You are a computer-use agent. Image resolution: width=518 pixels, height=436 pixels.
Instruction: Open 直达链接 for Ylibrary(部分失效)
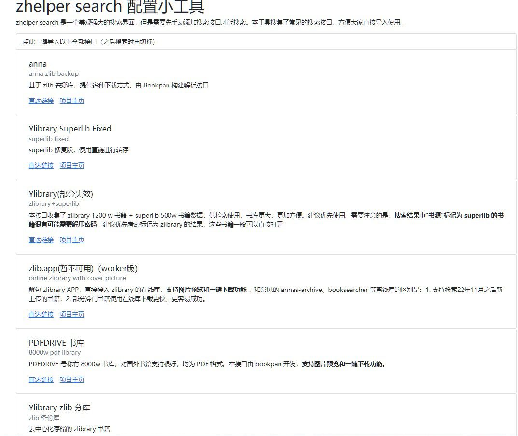[41, 239]
